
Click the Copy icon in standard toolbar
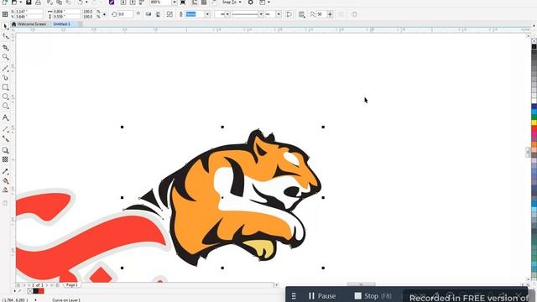click(60, 3)
